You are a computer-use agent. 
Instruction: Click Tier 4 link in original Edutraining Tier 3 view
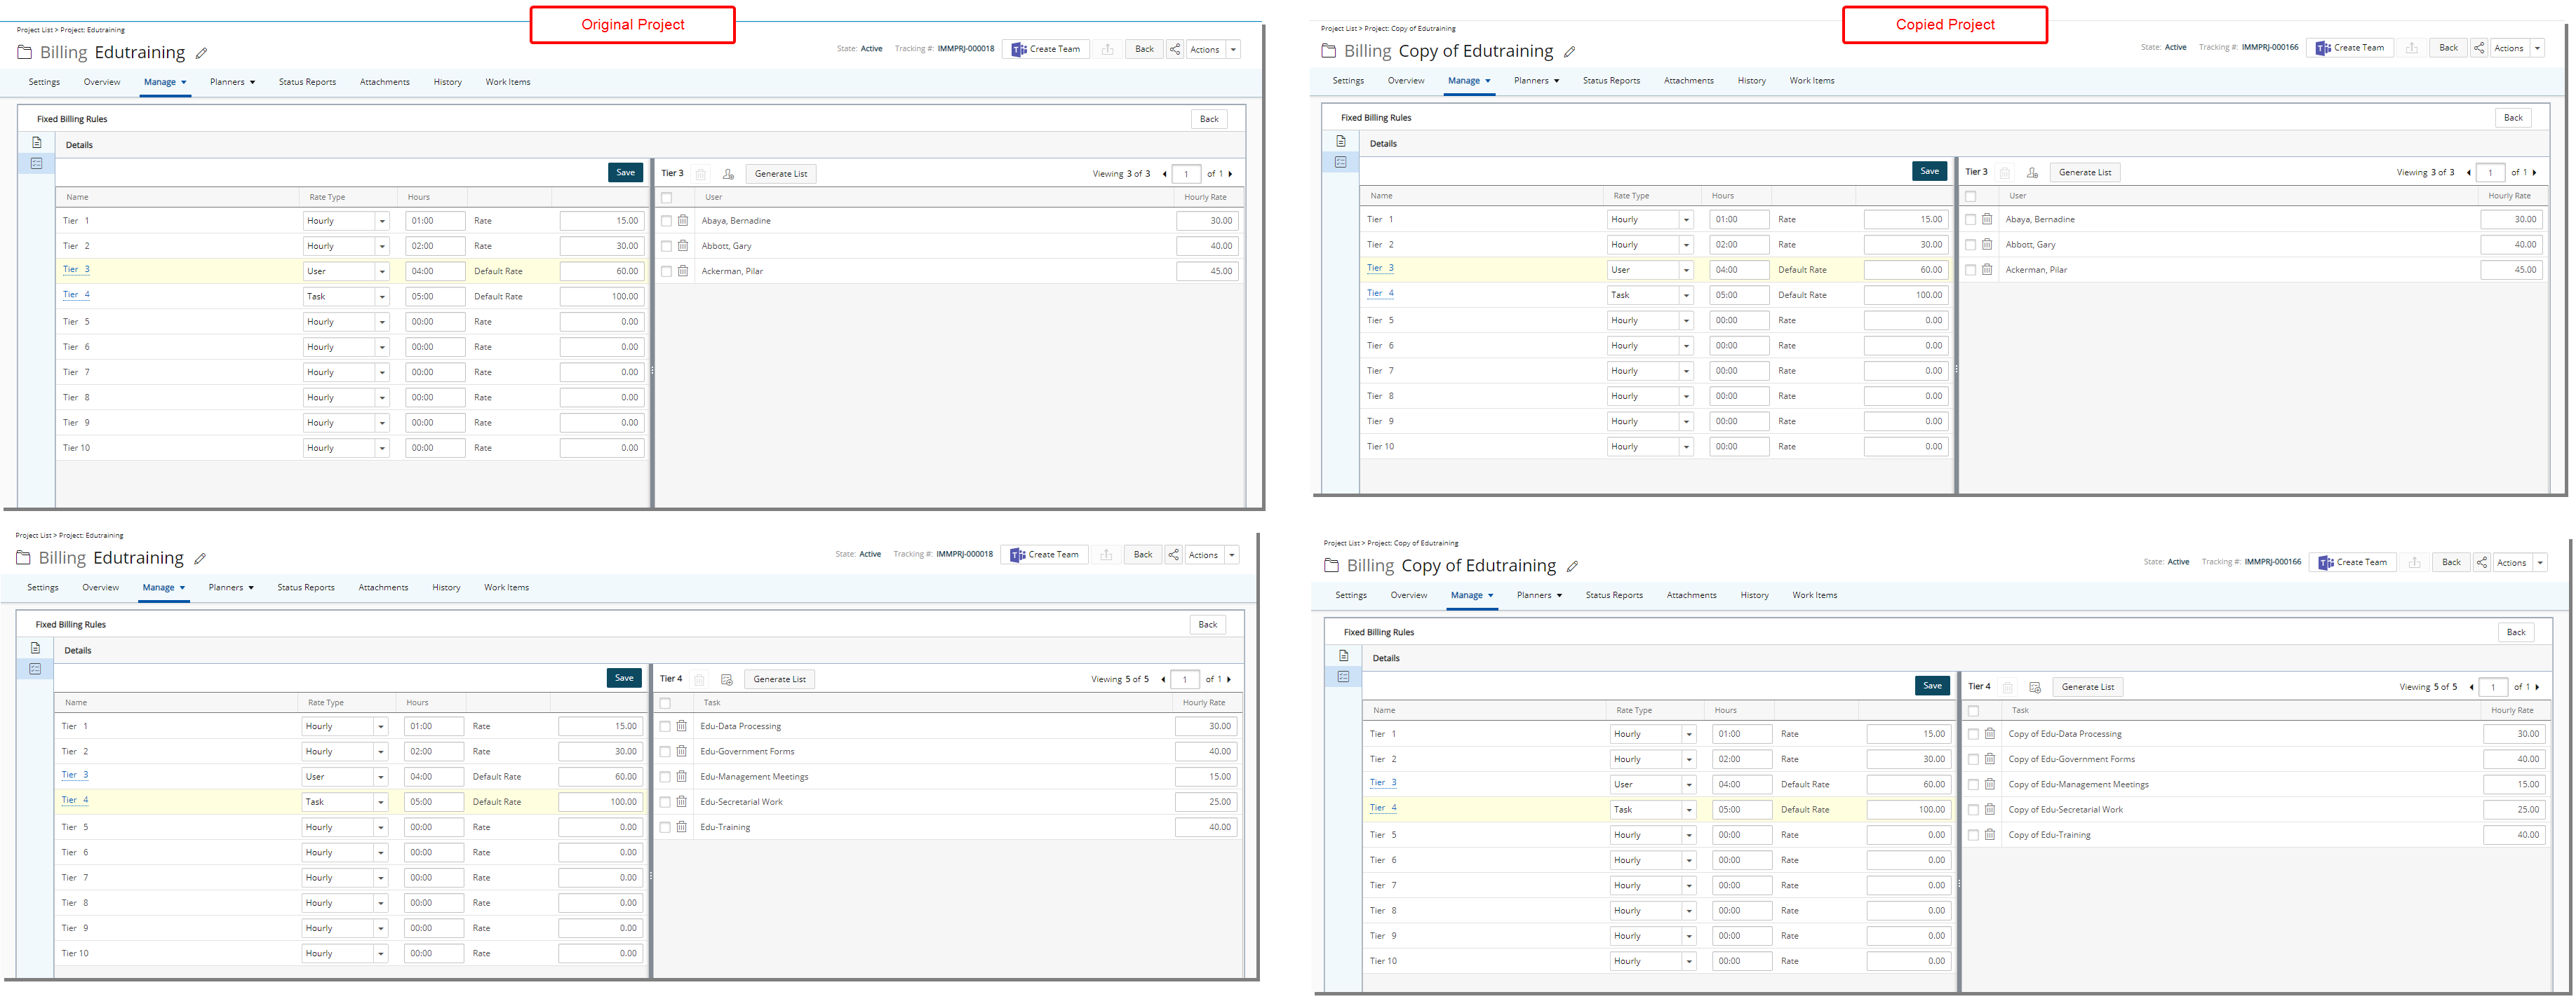point(76,294)
